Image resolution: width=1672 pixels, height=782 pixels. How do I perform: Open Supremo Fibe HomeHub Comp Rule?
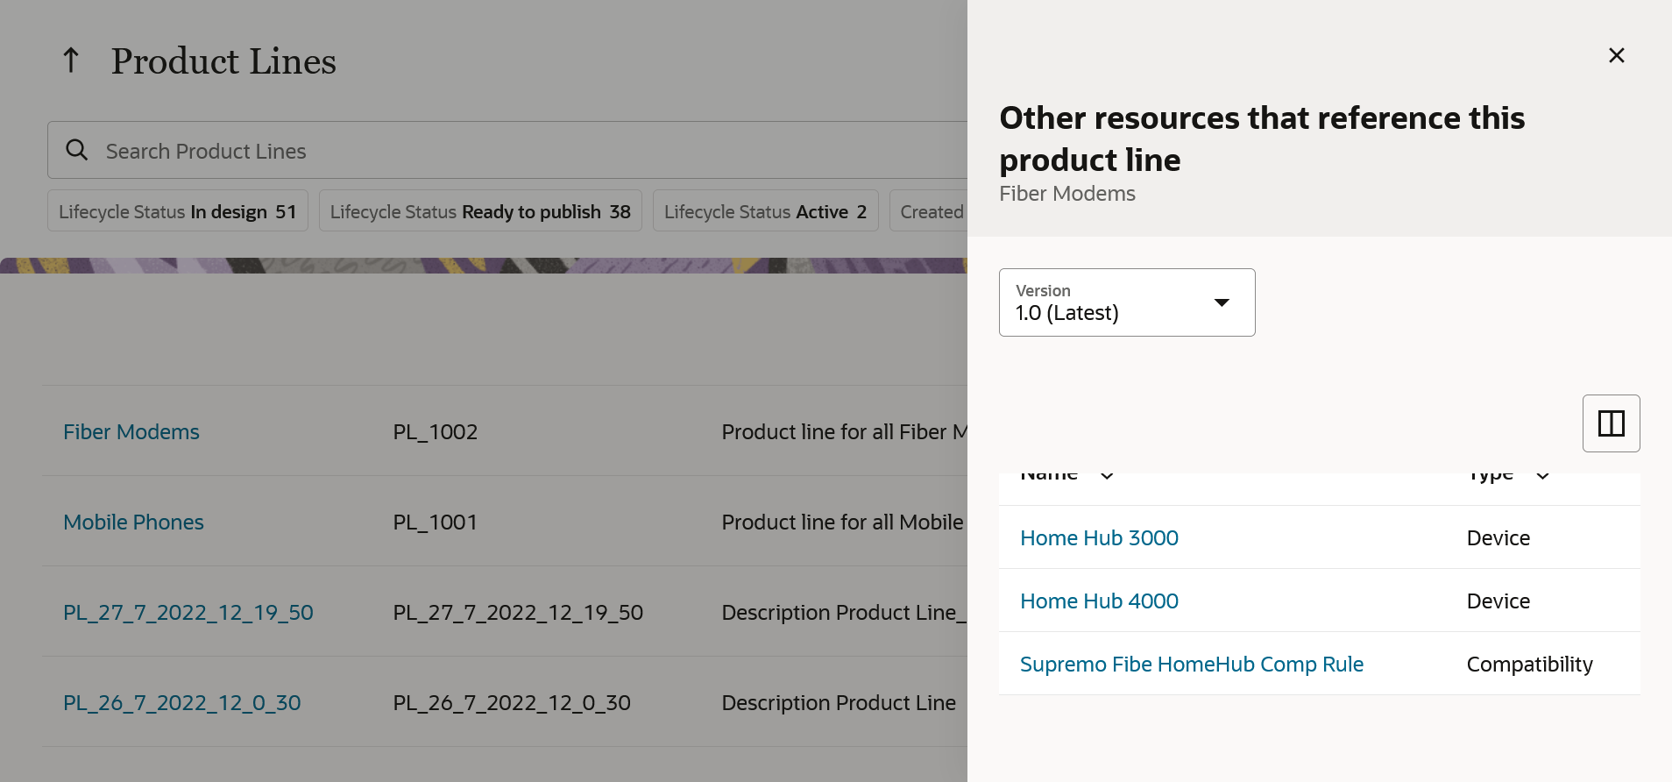[x=1192, y=665]
